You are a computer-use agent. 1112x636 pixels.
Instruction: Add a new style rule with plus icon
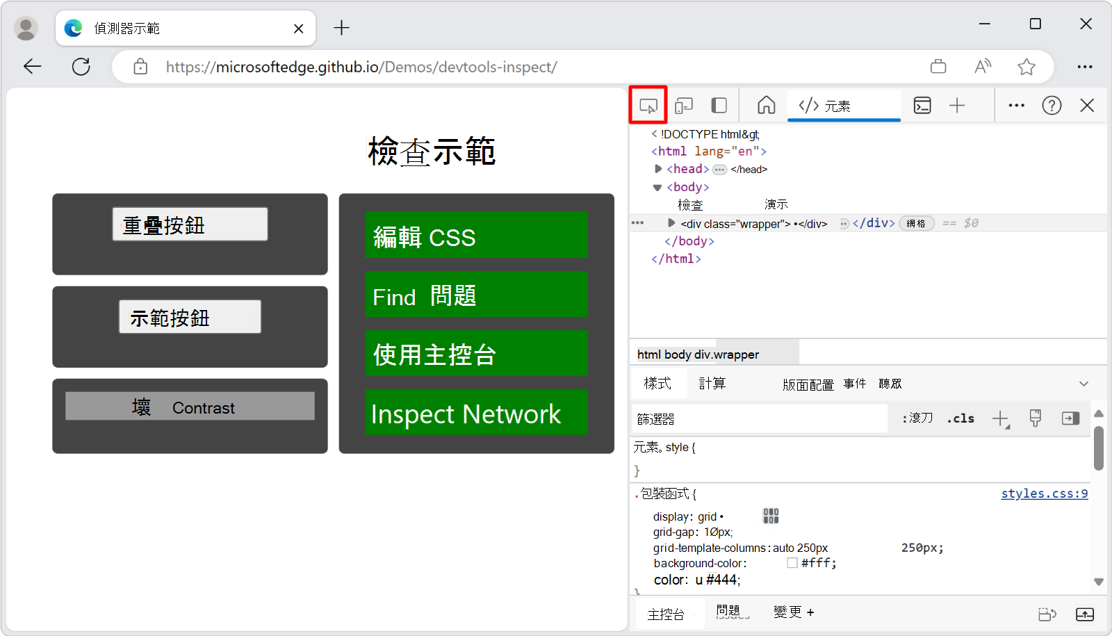(x=1000, y=418)
